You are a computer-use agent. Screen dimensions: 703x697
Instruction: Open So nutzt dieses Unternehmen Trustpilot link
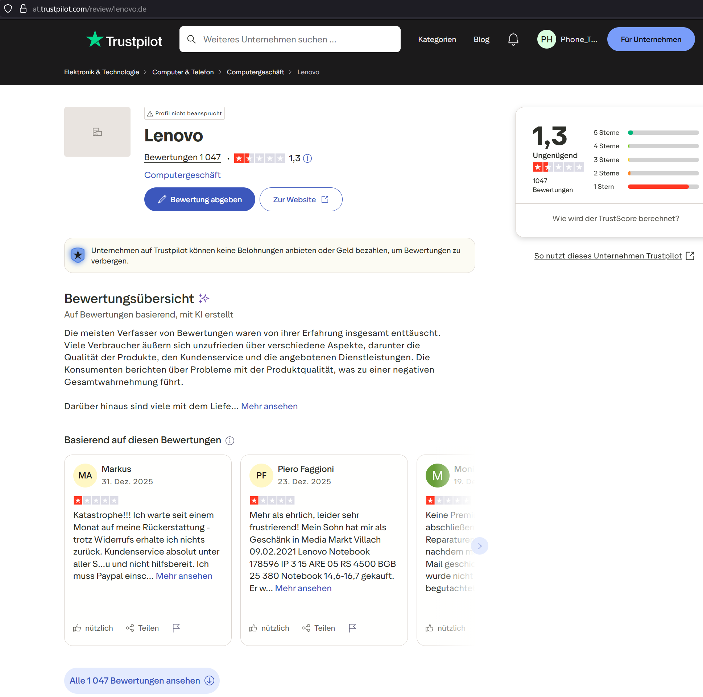[614, 256]
